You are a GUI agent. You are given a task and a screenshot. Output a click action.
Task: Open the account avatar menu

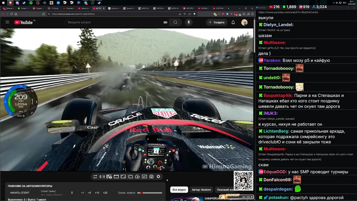click(244, 22)
